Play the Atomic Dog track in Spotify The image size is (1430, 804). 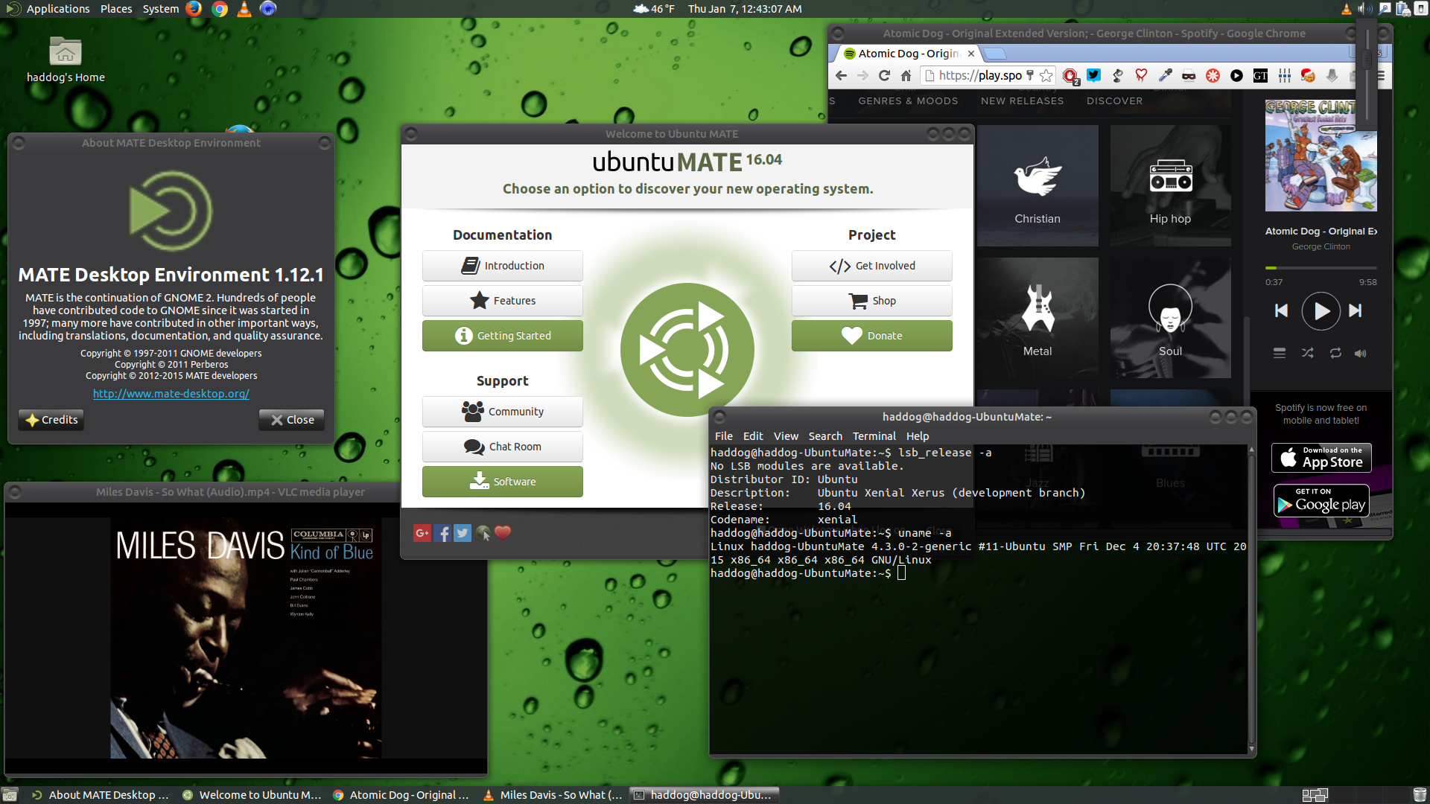tap(1321, 311)
